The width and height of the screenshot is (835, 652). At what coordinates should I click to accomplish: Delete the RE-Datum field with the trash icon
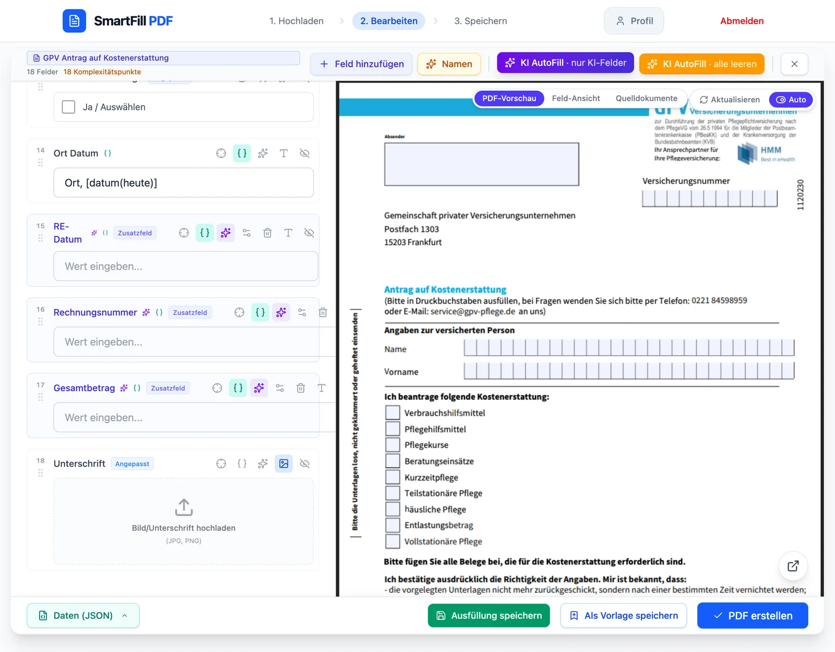(267, 233)
